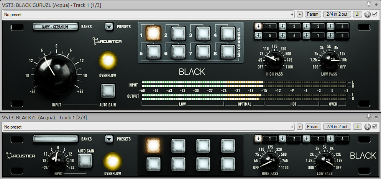Pin the BLACK GURUZL plugin window
Image resolution: width=381 pixels, height=179 pixels.
[369, 4]
